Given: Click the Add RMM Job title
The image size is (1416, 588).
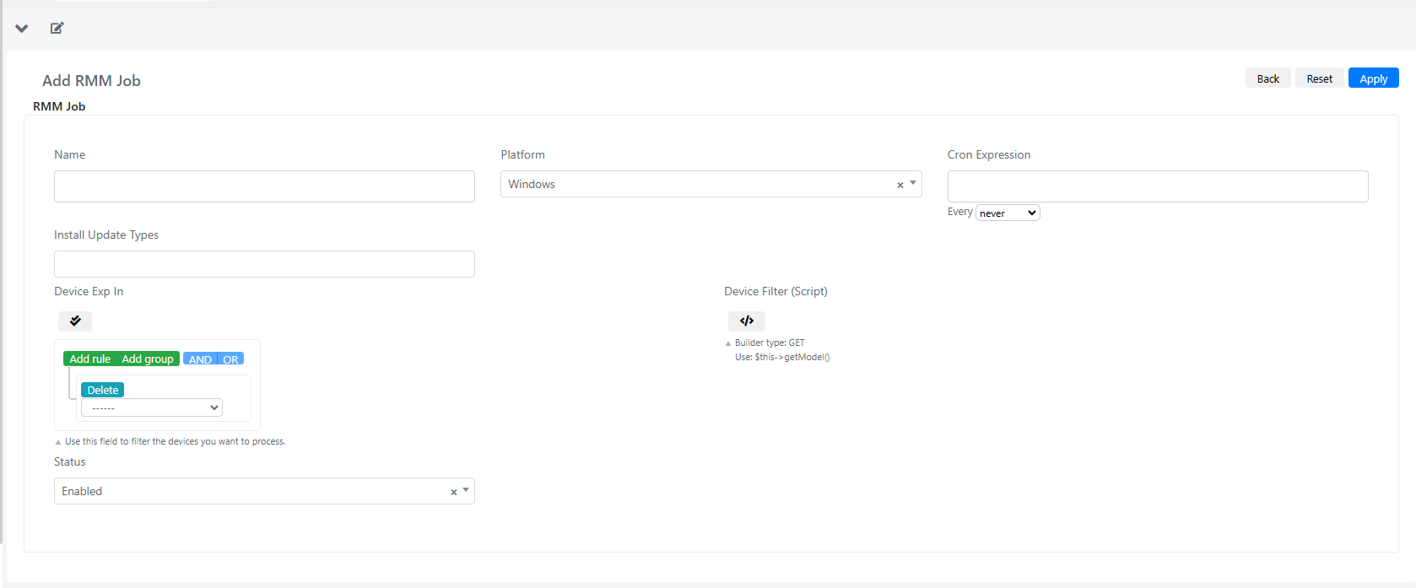Looking at the screenshot, I should tap(91, 81).
